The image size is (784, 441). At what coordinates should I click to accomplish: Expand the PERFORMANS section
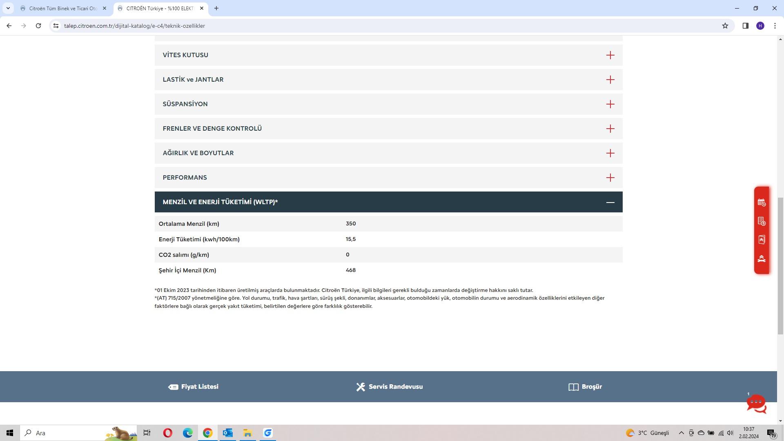pos(610,178)
